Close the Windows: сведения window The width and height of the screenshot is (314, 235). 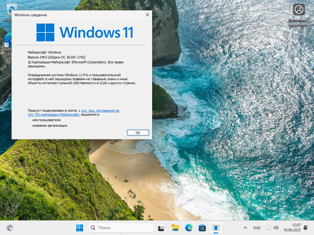point(147,14)
